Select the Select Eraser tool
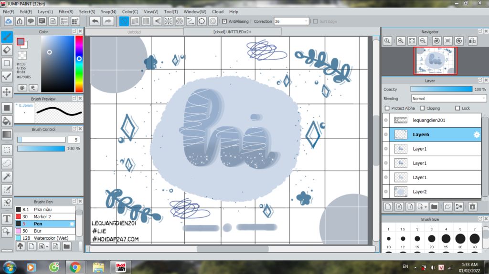The image size is (489, 274). pyautogui.click(x=7, y=203)
